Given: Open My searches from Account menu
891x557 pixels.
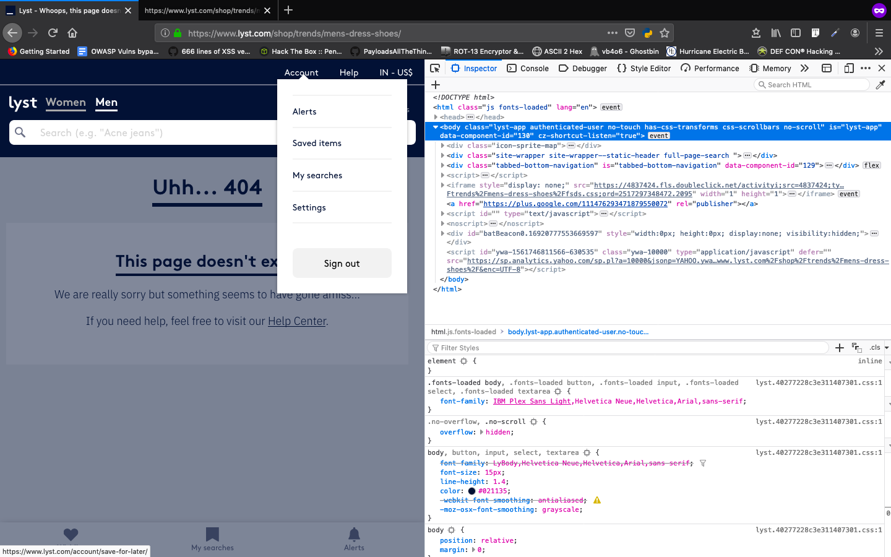Looking at the screenshot, I should point(317,175).
